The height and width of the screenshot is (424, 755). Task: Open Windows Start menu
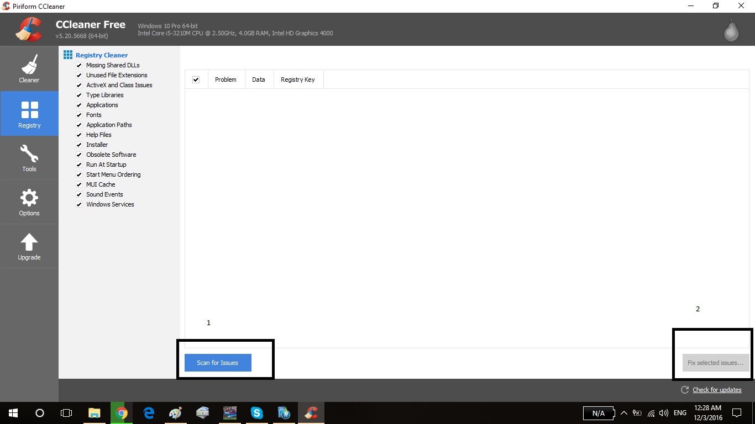pos(13,413)
